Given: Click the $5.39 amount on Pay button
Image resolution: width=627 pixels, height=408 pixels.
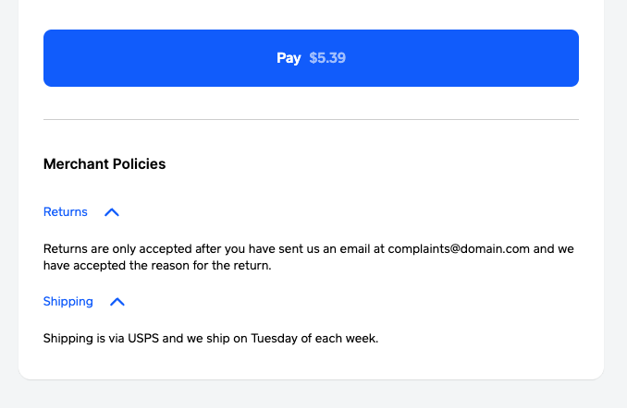Looking at the screenshot, I should [327, 58].
